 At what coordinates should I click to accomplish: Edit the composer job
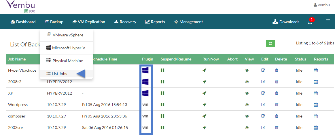(x=263, y=116)
